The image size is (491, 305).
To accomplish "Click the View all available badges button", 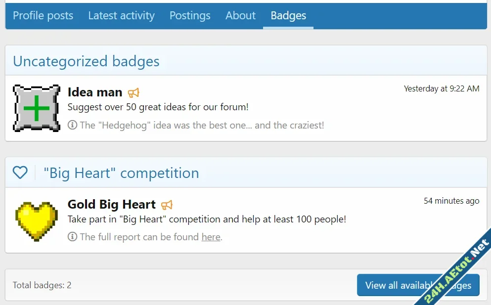I will click(418, 285).
